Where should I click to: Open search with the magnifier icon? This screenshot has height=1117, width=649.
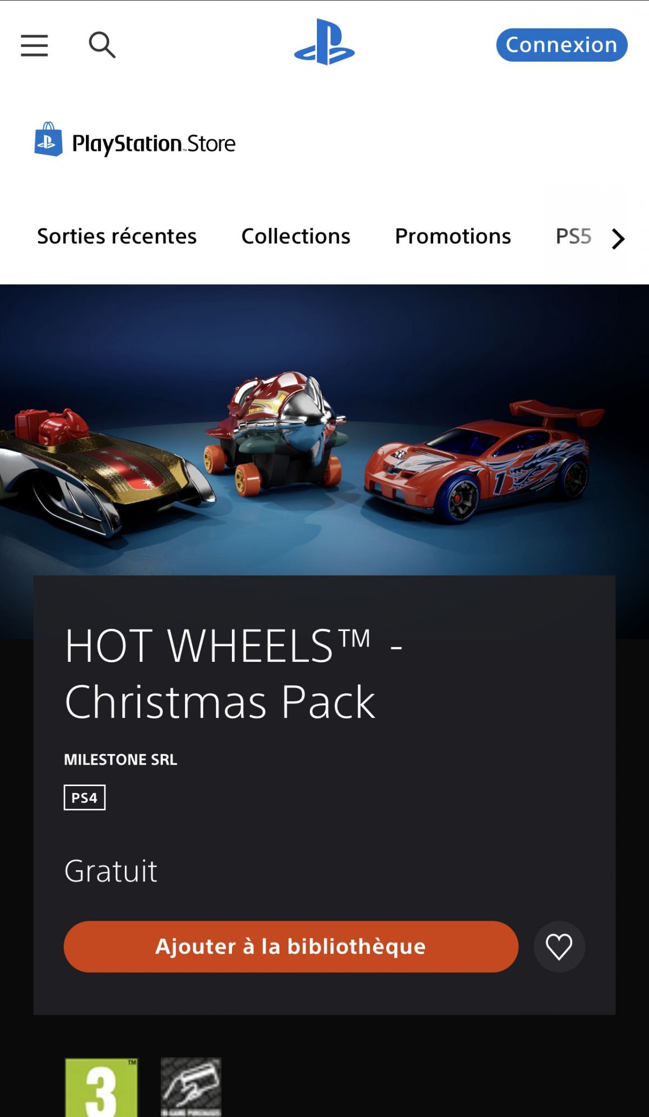point(102,45)
